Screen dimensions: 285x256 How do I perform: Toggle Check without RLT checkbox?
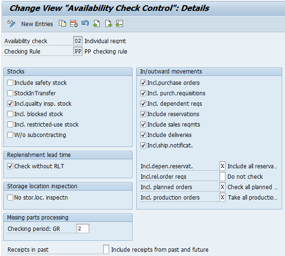tap(10, 166)
